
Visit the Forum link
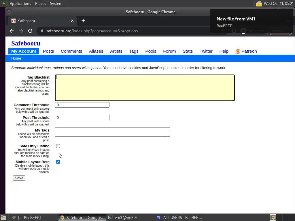[x=169, y=51]
